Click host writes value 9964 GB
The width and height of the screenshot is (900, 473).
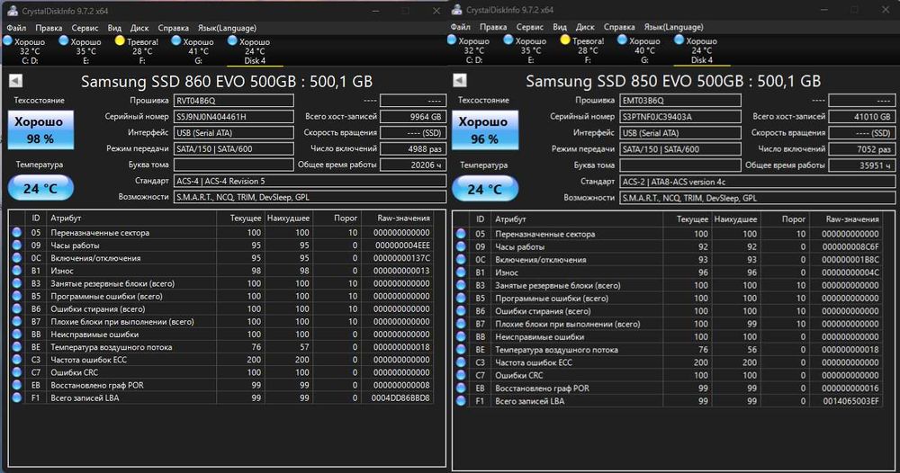[413, 116]
